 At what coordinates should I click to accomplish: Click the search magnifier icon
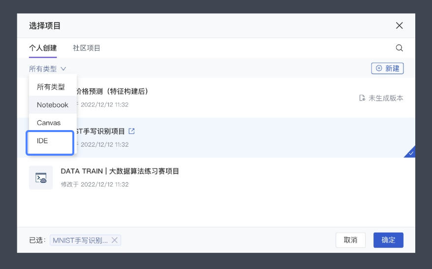[399, 48]
